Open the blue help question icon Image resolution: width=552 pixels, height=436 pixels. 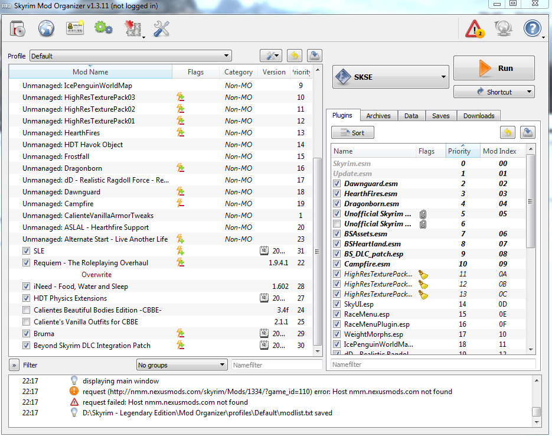532,28
